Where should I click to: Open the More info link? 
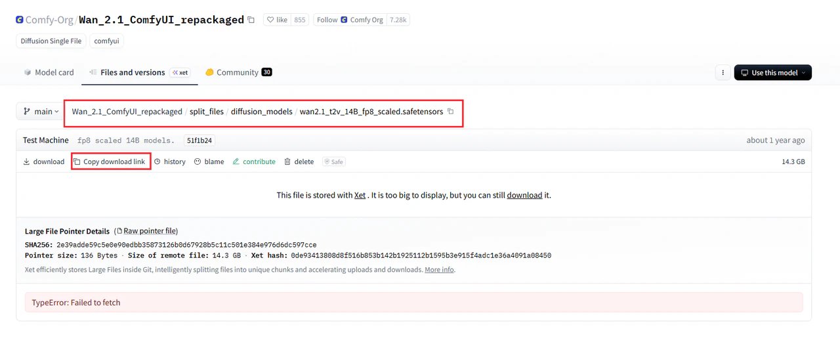[439, 270]
